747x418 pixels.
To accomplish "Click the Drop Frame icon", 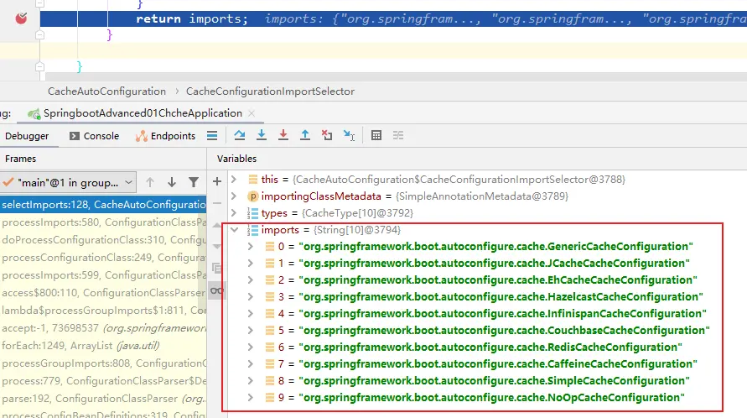I will 327,135.
